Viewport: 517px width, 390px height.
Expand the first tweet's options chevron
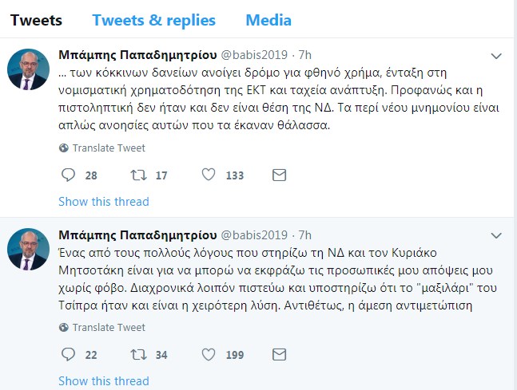click(x=496, y=57)
